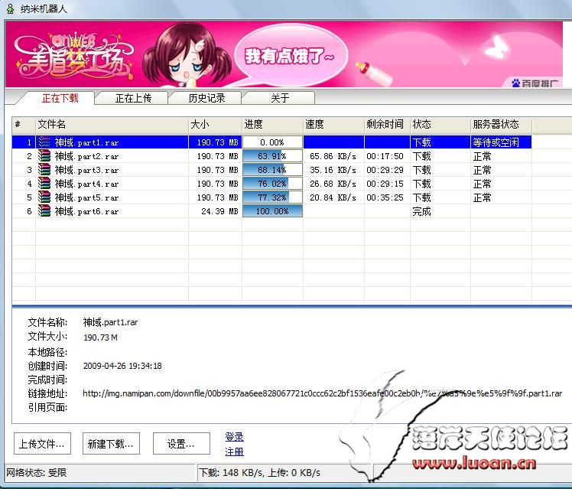Click the 20.84 KB/s speed cell
Screen dimensions: 572x489
coord(333,197)
